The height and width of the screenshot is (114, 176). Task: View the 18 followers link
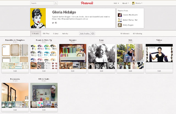(x=125, y=33)
